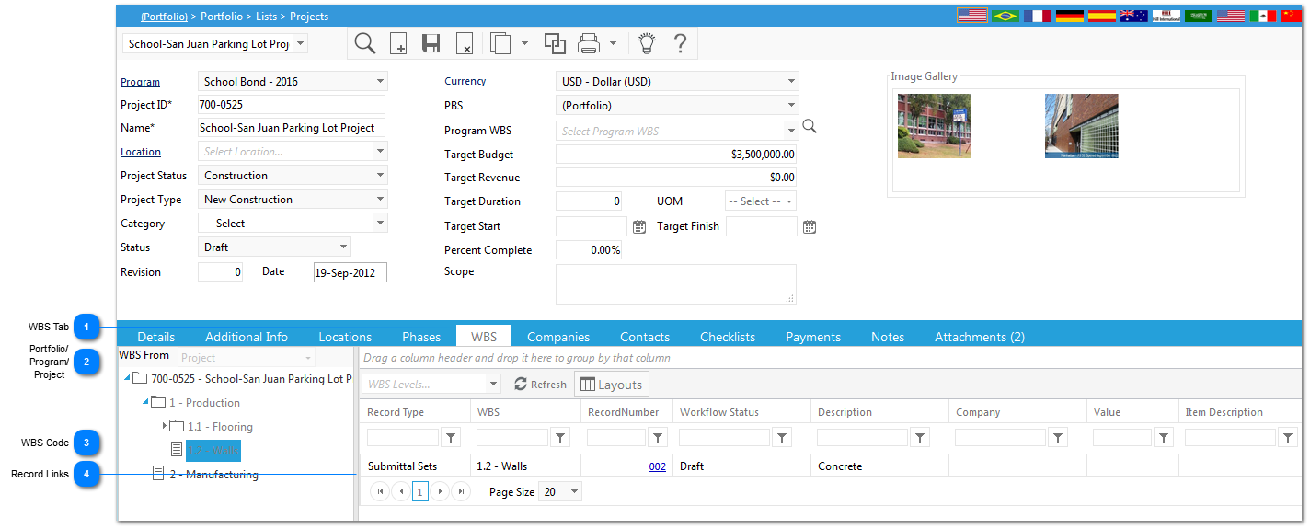Viewport: 1310px width, 529px height.
Task: Click the Print toolbar icon
Action: 589,43
